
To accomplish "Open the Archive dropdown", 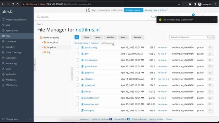I will pos(111,37).
